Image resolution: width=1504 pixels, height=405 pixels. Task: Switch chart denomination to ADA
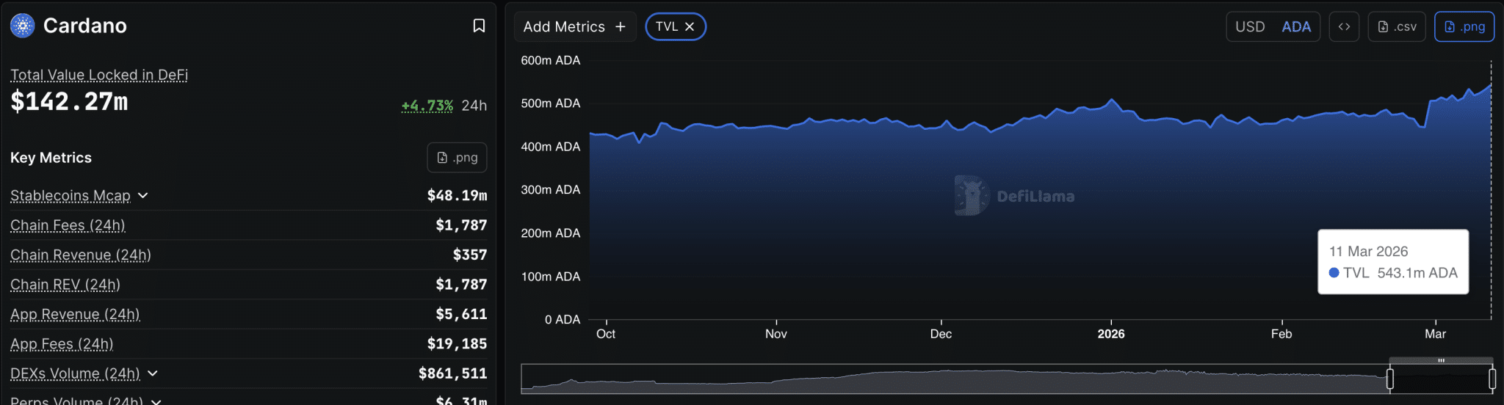[x=1296, y=26]
